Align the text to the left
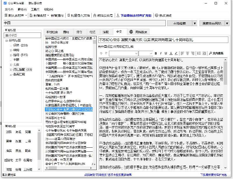The image size is (233, 179). pyautogui.click(x=182, y=53)
